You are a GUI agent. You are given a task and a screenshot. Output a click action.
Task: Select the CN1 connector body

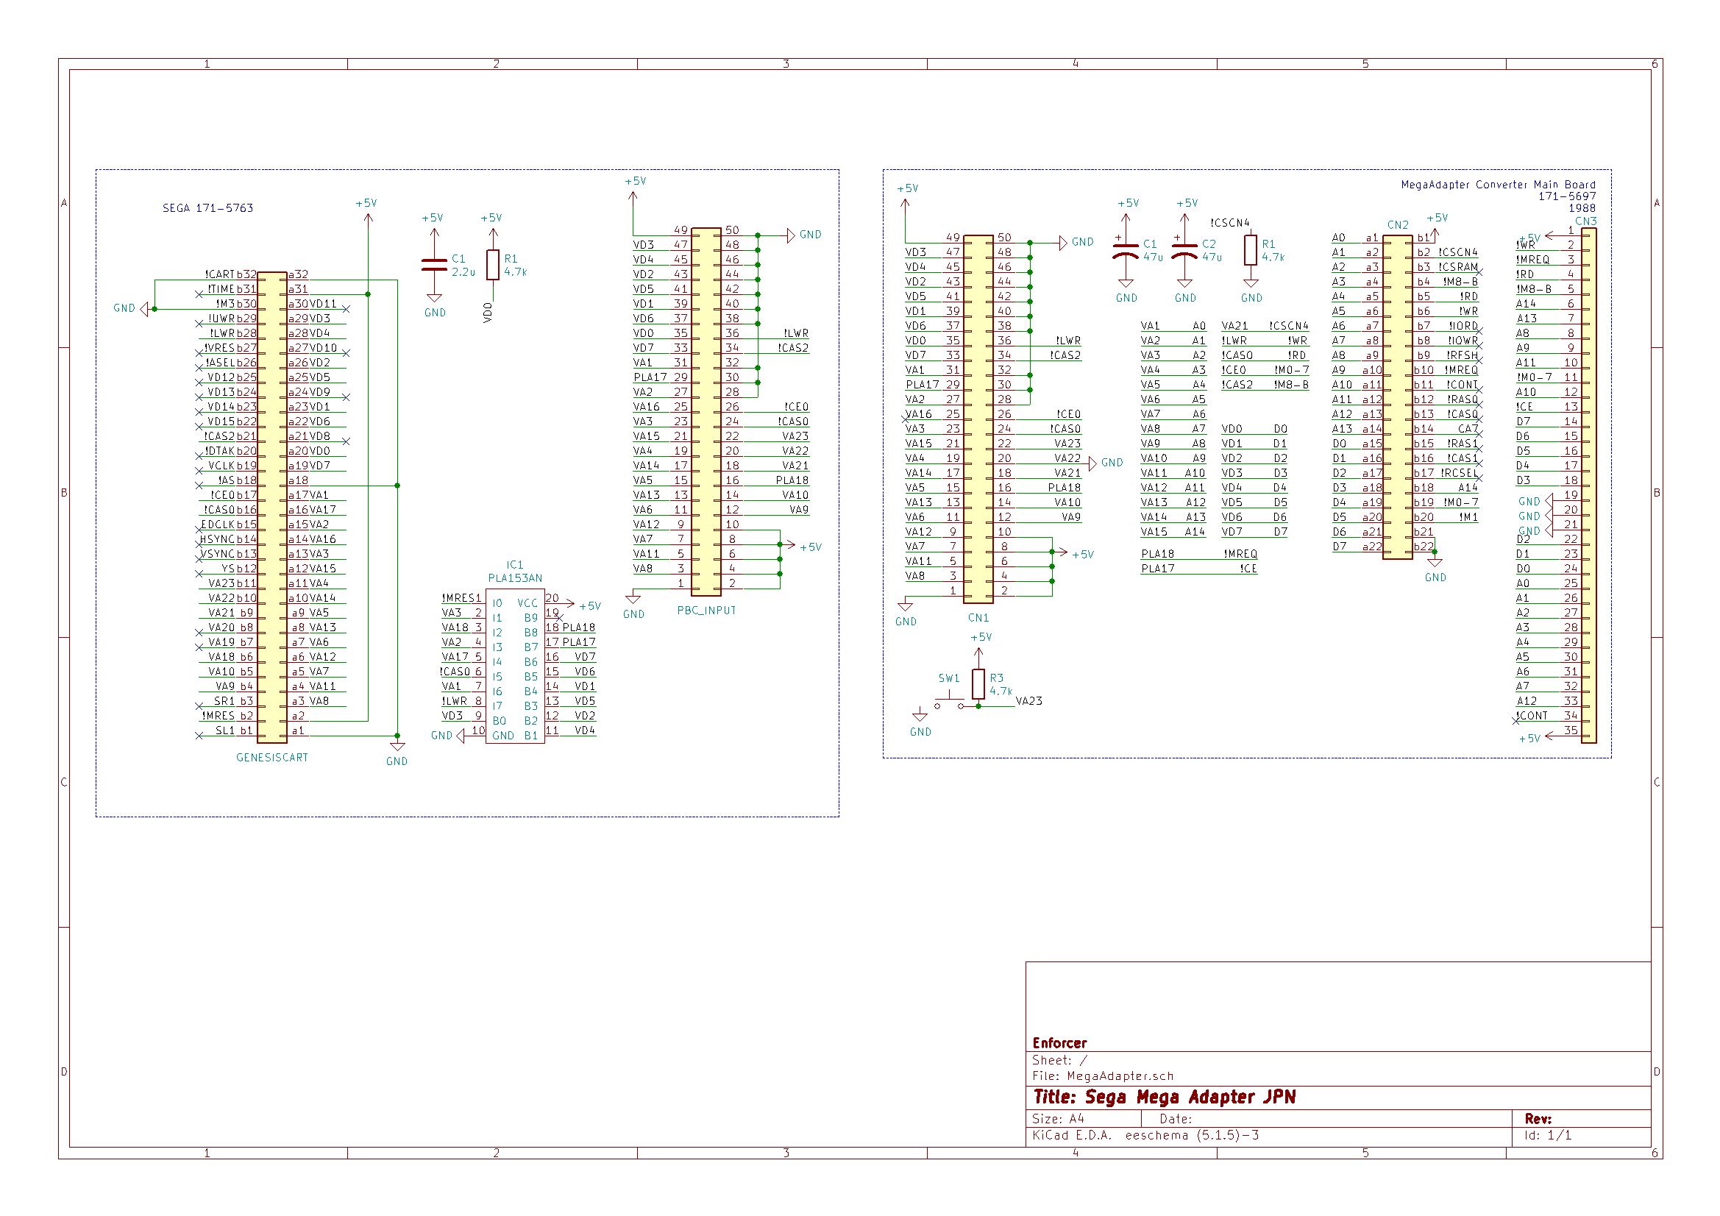[x=978, y=419]
